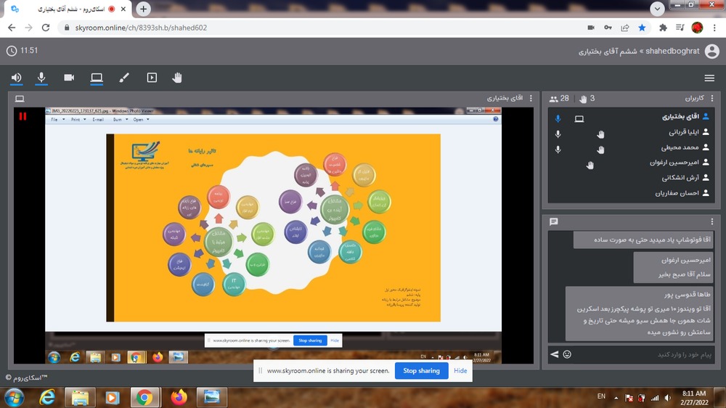This screenshot has width=726, height=408.
Task: Open the user account avatar icon
Action: 712,51
